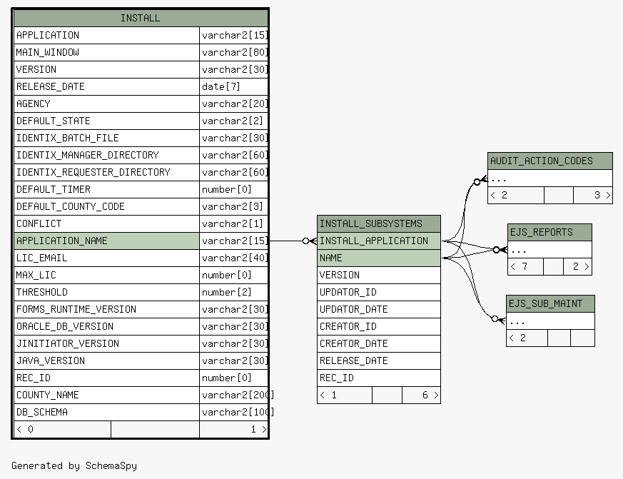Select the DB_SCHEMA column in INSTALL
The height and width of the screenshot is (479, 623).
106,412
